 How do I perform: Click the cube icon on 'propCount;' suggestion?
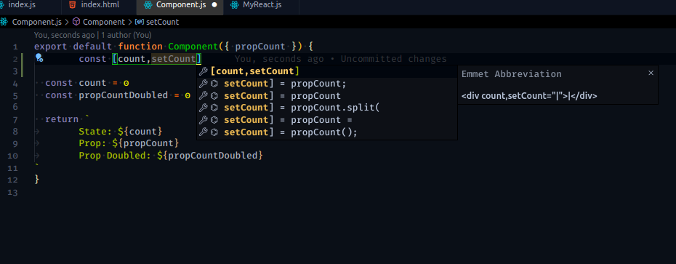(214, 83)
